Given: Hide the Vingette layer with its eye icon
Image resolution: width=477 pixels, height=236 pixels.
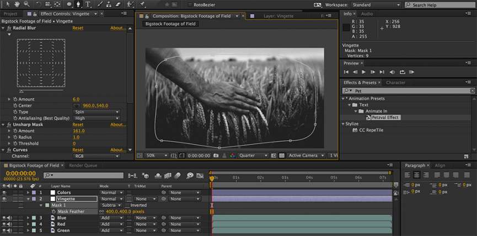Looking at the screenshot, I should 4,199.
